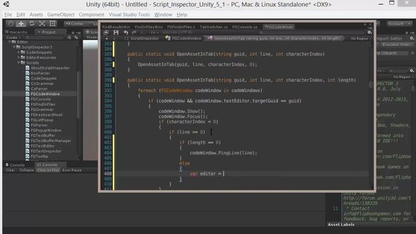Viewport: 416px width, 234px height.
Task: Select FGKeyboardHook script in Project list
Action: [x=46, y=115]
